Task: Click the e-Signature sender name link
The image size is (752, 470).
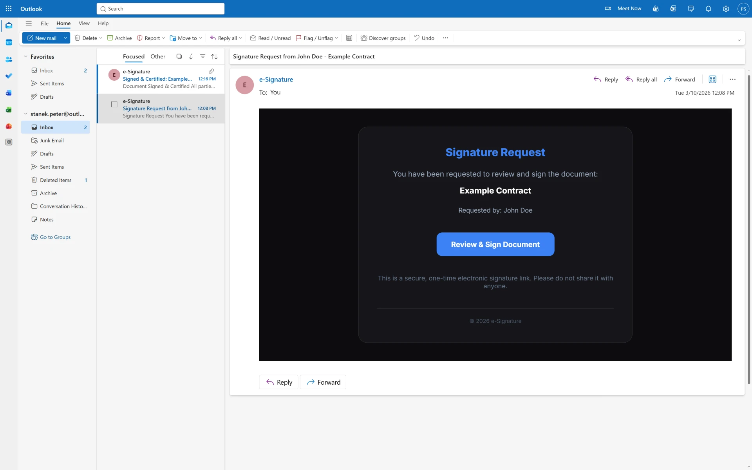Action: coord(276,80)
